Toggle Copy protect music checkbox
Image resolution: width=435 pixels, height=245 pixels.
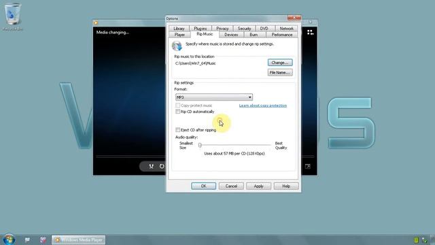click(x=178, y=105)
